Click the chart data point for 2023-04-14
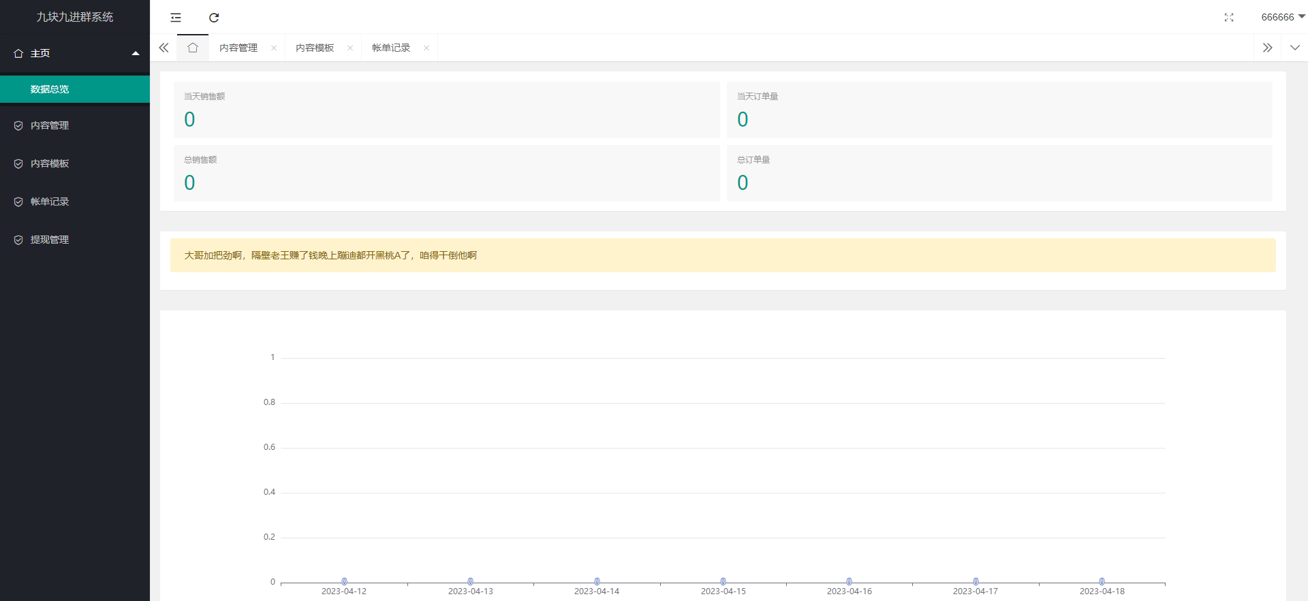Screen dimensions: 1308x601 coord(597,582)
